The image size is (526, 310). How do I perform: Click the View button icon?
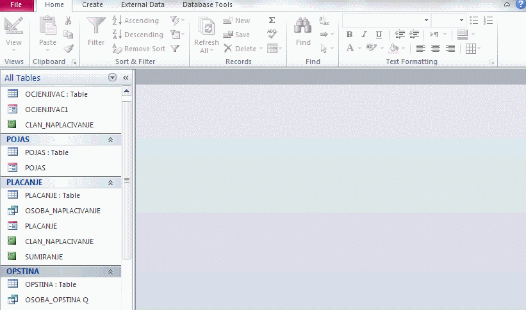pyautogui.click(x=13, y=26)
